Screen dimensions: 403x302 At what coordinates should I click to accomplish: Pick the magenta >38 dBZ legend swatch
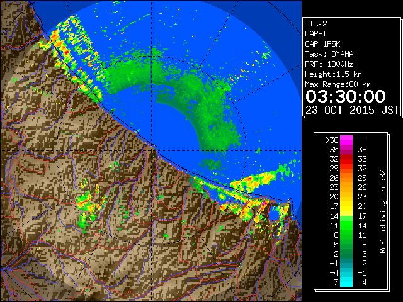[346, 140]
